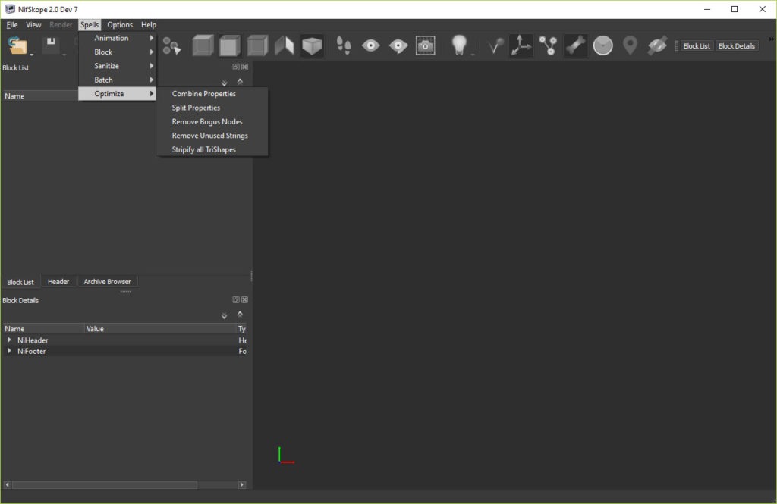Toggle the second eye visibility icon
This screenshot has height=504, width=777.
point(398,46)
